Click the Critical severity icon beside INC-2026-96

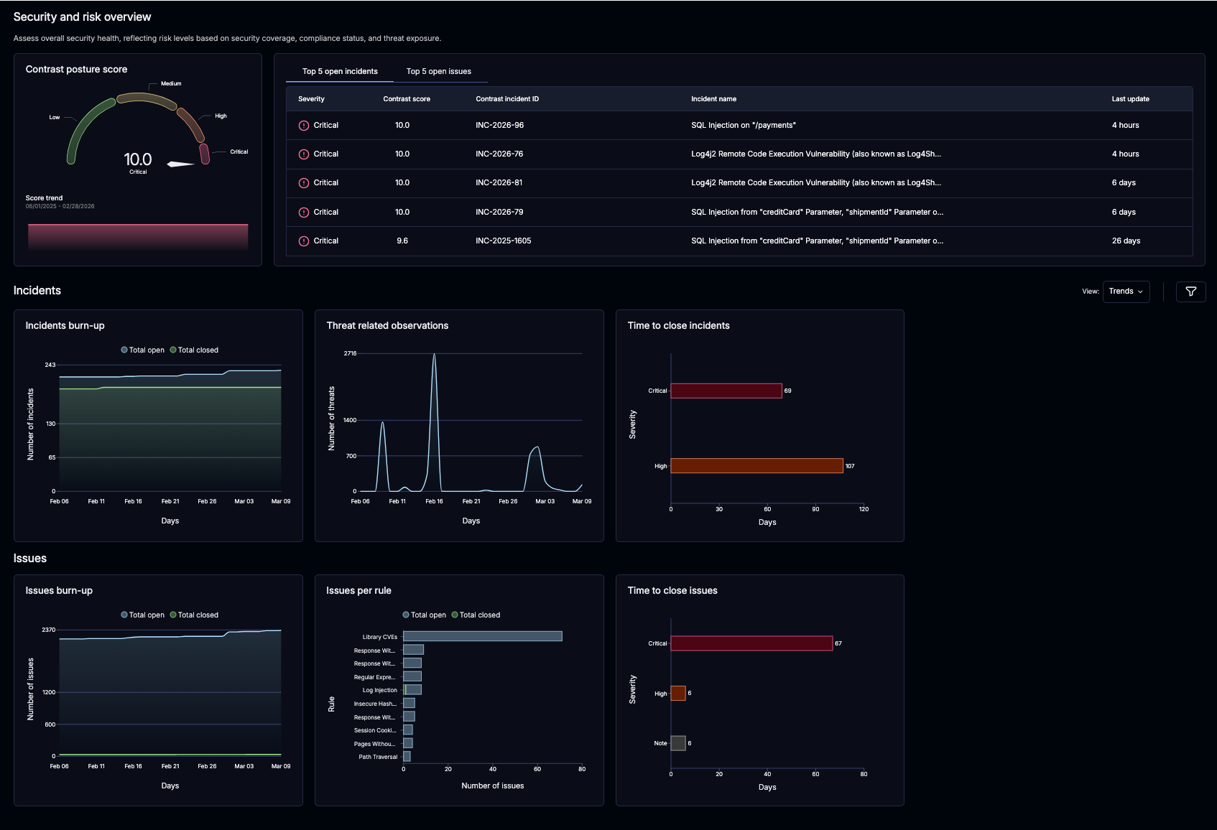pos(302,125)
